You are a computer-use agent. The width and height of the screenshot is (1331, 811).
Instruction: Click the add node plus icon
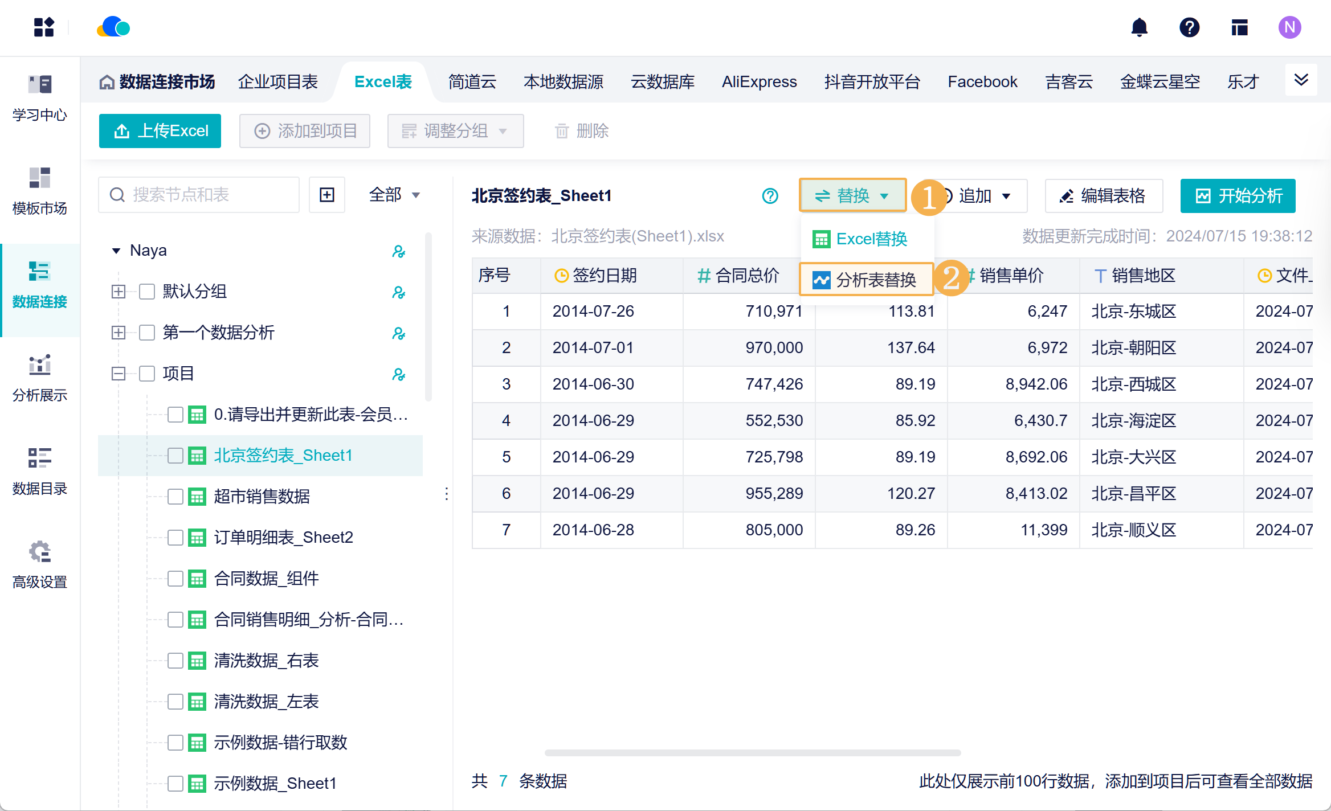coord(327,195)
